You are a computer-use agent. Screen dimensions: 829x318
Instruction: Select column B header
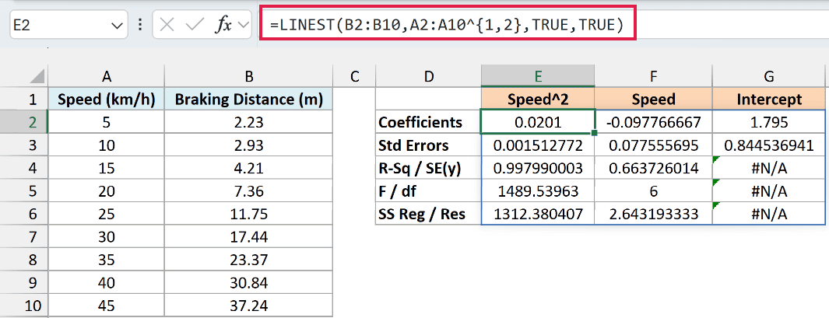point(248,77)
